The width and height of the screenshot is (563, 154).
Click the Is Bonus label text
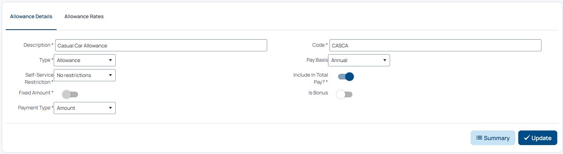(318, 93)
